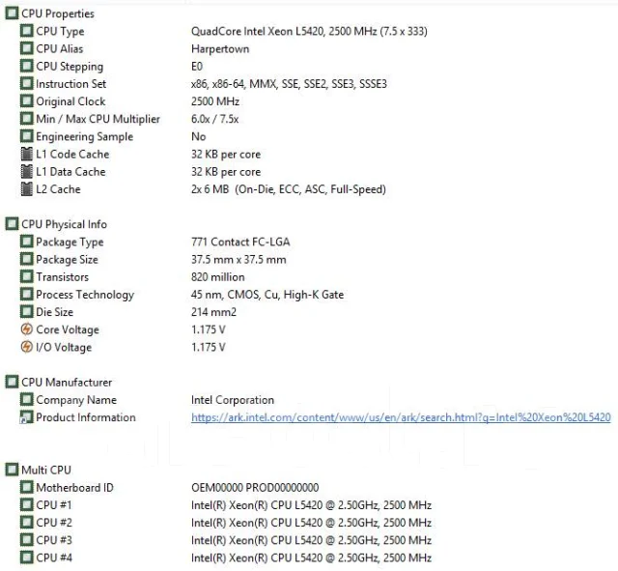Click the E0 stepping value

[197, 67]
